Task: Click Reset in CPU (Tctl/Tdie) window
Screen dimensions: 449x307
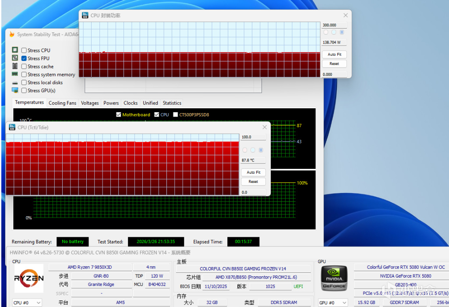Action: pyautogui.click(x=254, y=182)
